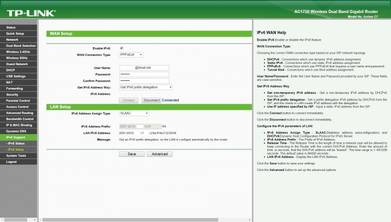
Task: Open the NAT menu
Action: pyautogui.click(x=18, y=82)
